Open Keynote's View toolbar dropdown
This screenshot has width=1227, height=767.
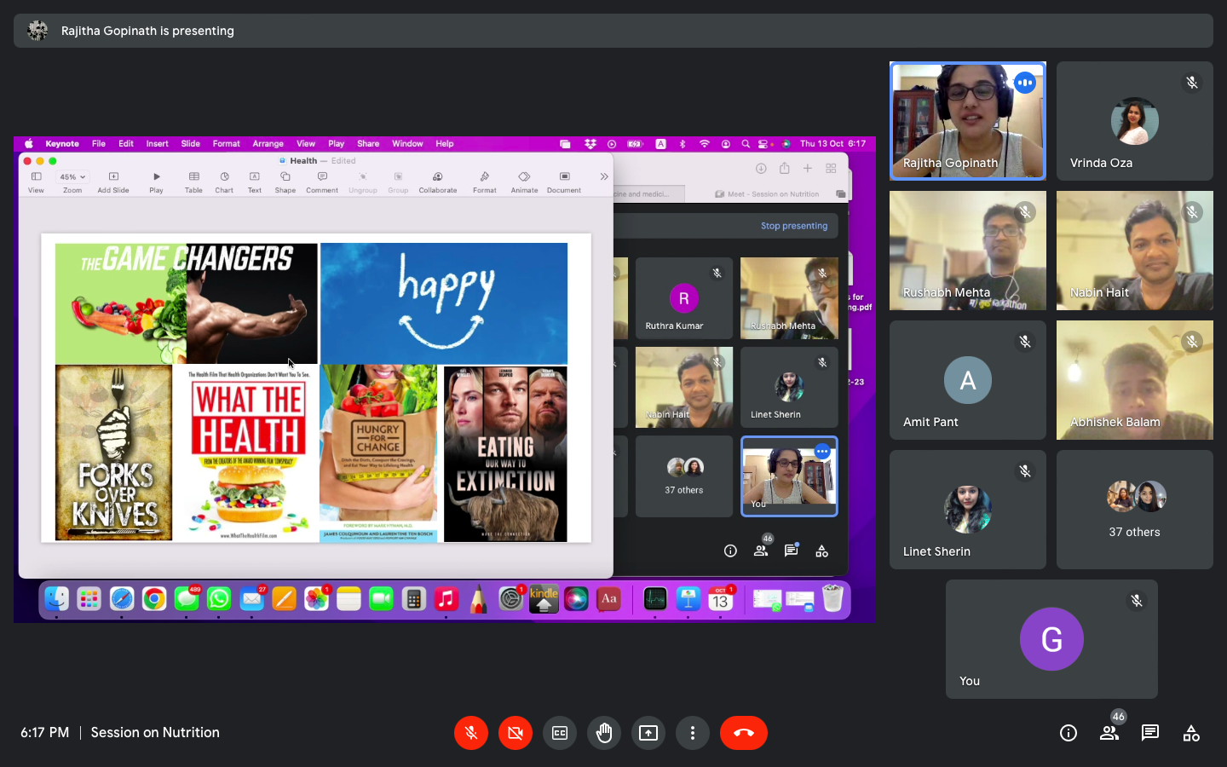[x=36, y=182]
